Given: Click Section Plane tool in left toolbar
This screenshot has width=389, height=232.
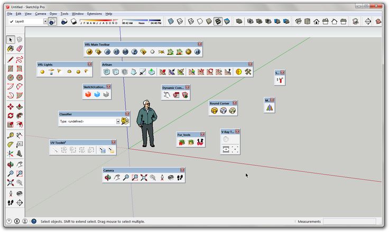Looking at the screenshot, I should pos(20,203).
